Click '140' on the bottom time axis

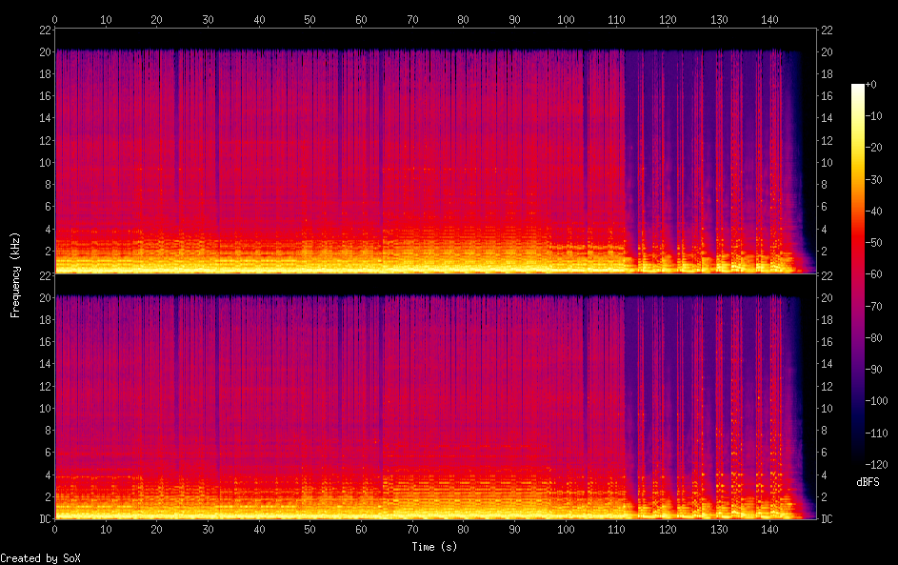tap(769, 530)
